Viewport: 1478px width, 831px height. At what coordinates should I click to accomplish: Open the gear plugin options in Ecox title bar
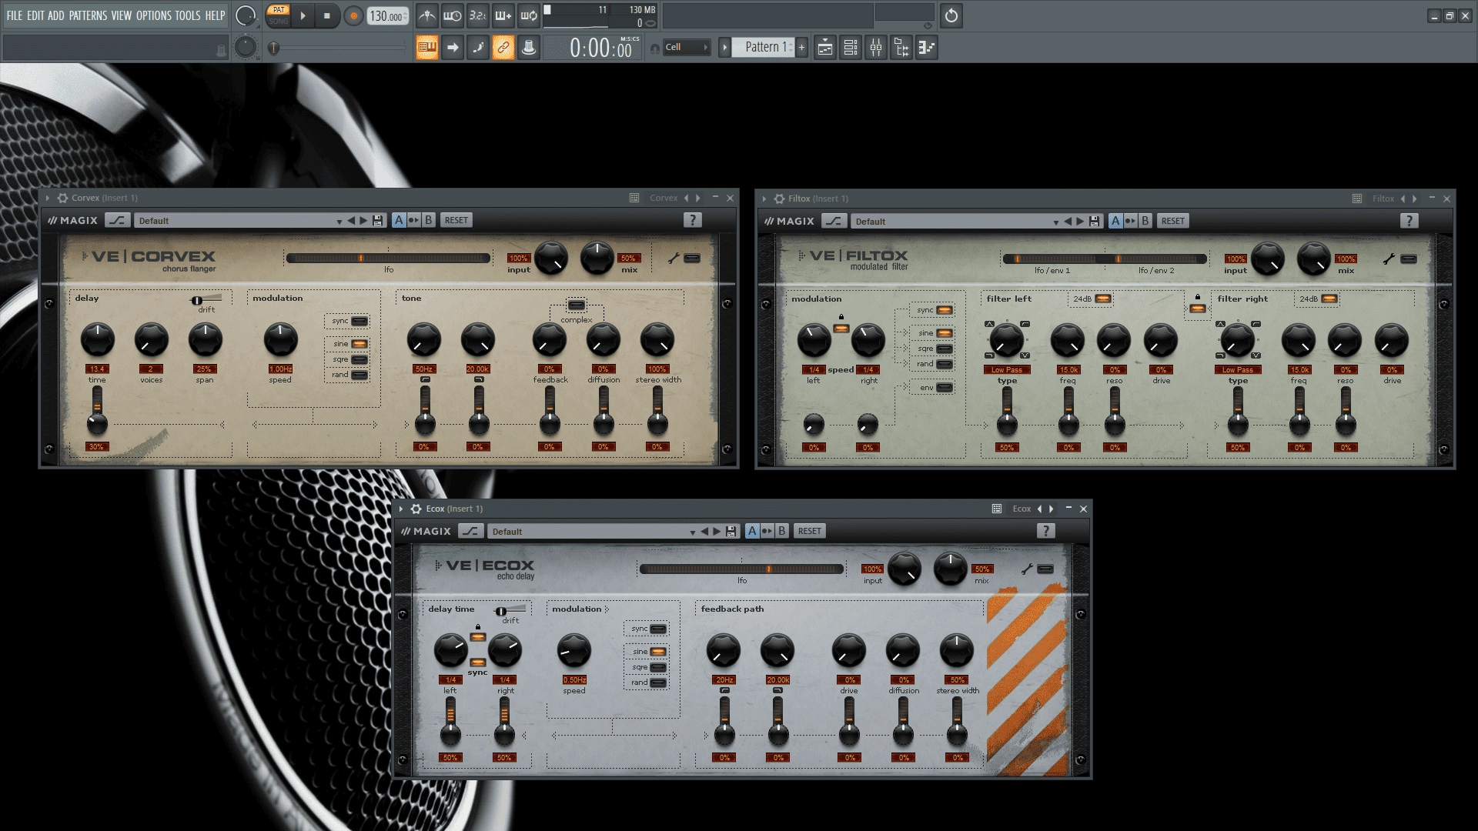pos(416,509)
